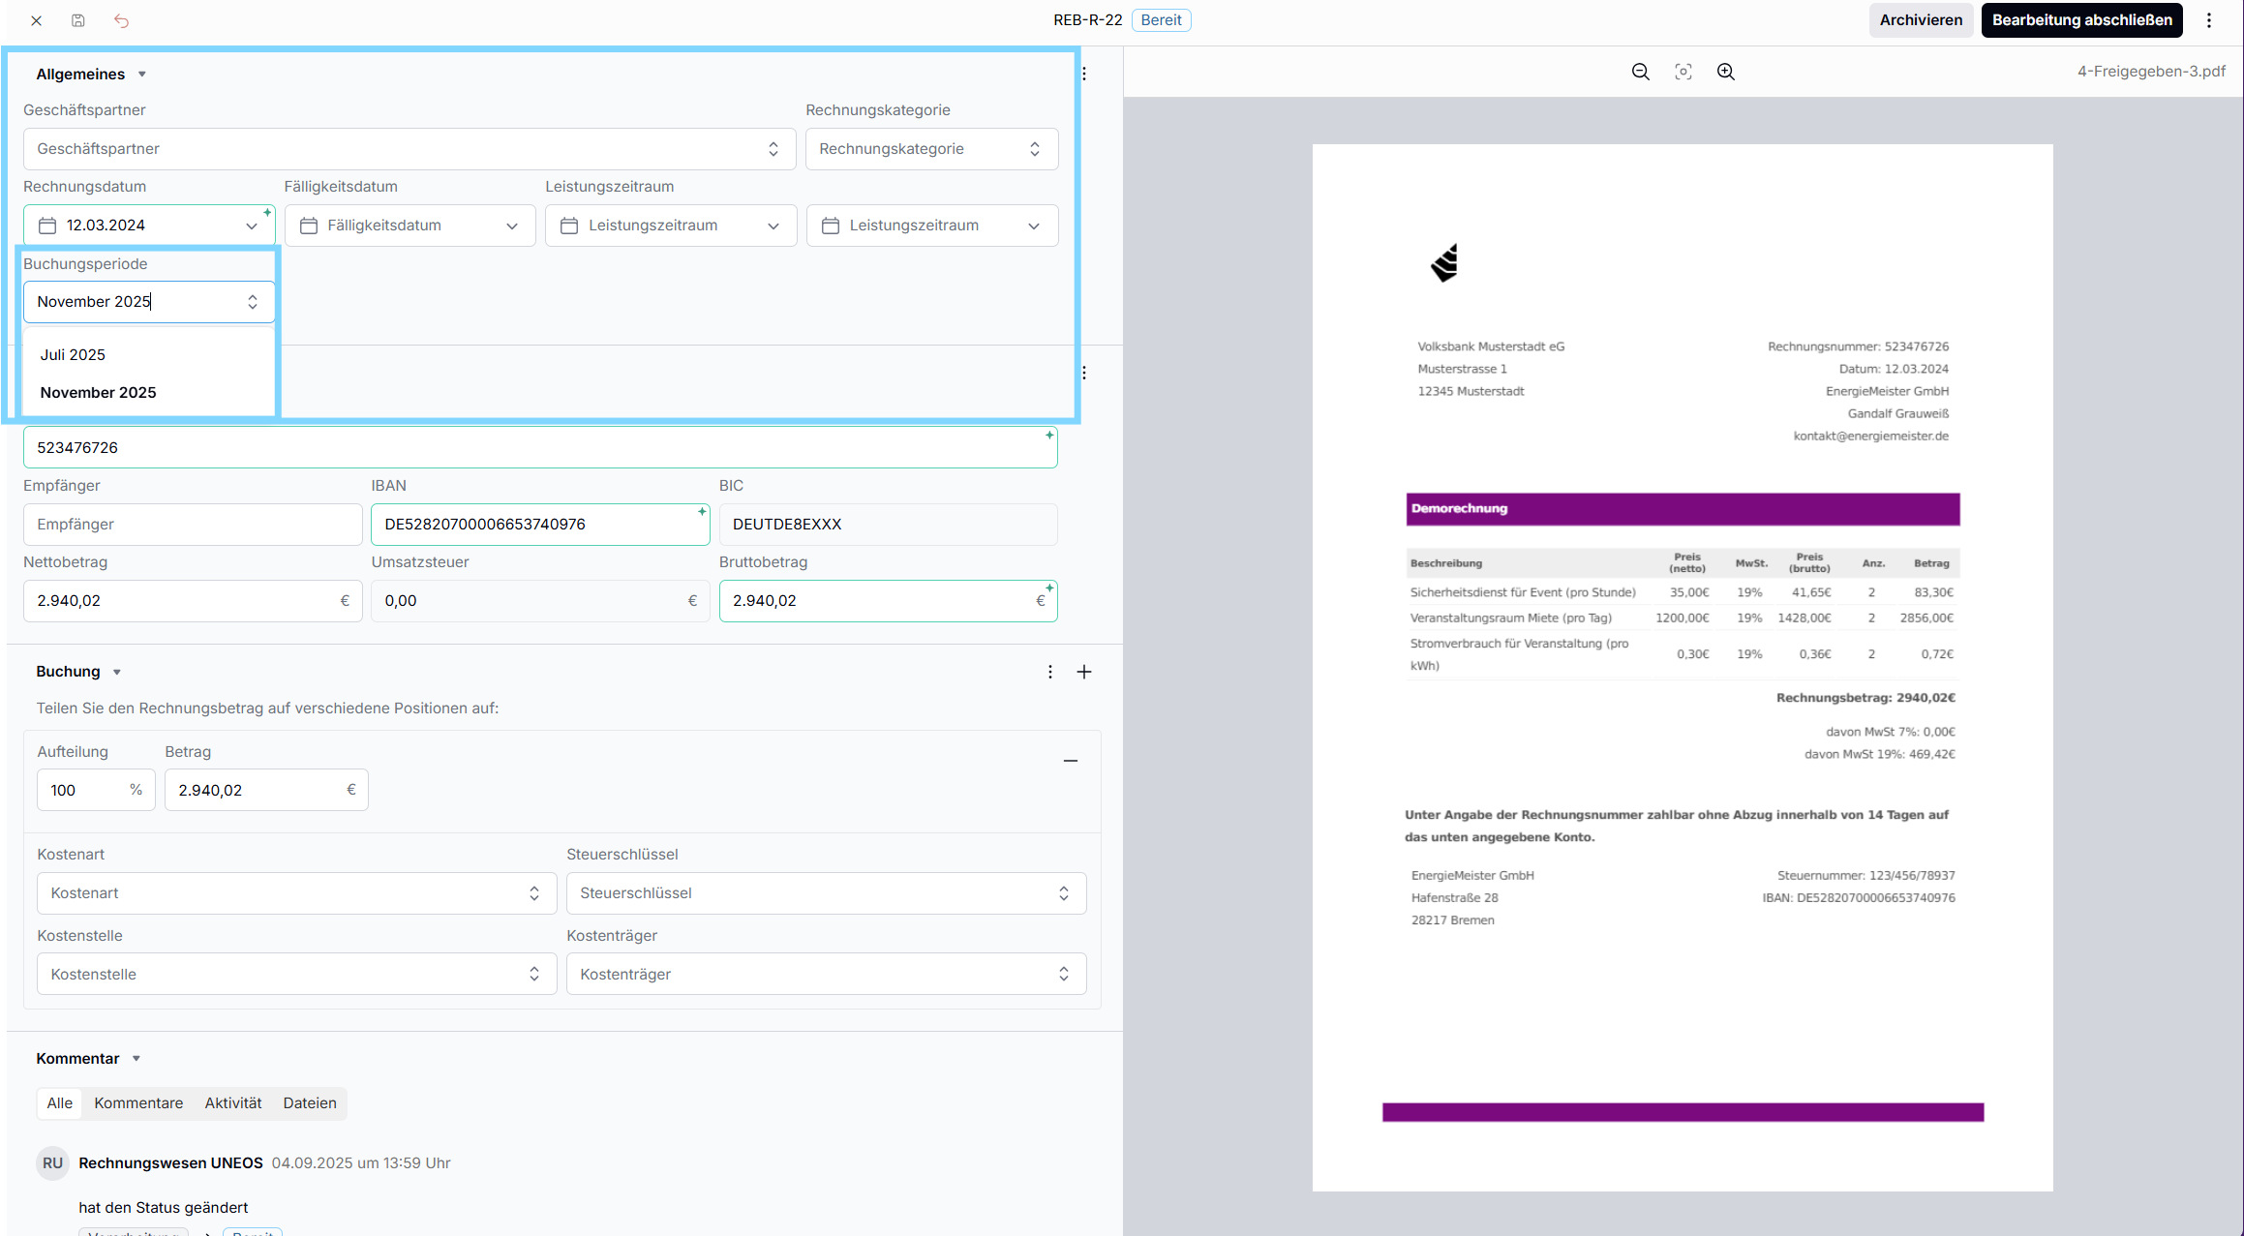Image resolution: width=2244 pixels, height=1236 pixels.
Task: Click the Archivieren button
Action: pos(1920,20)
